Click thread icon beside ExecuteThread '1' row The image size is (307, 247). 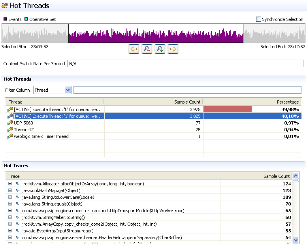tap(10, 116)
